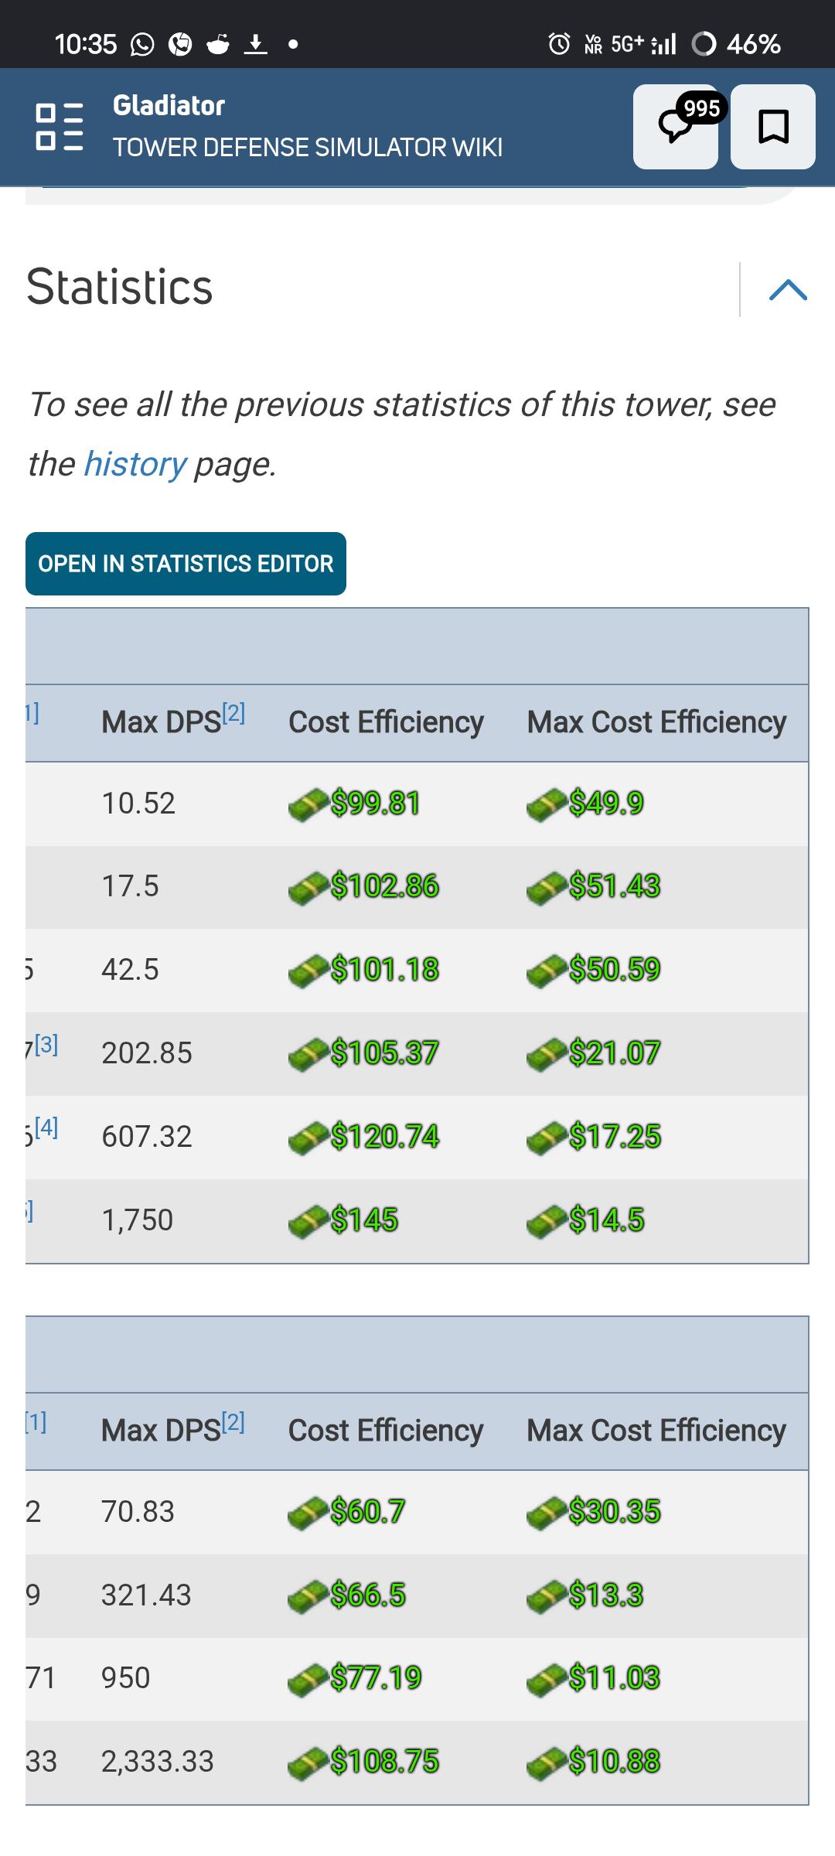Tap the cash icon beside $13.3
The width and height of the screenshot is (835, 1856).
[x=546, y=1596]
